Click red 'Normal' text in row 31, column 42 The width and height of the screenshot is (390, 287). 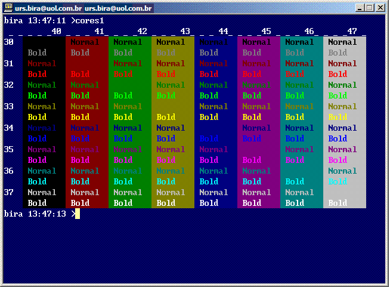click(x=128, y=63)
